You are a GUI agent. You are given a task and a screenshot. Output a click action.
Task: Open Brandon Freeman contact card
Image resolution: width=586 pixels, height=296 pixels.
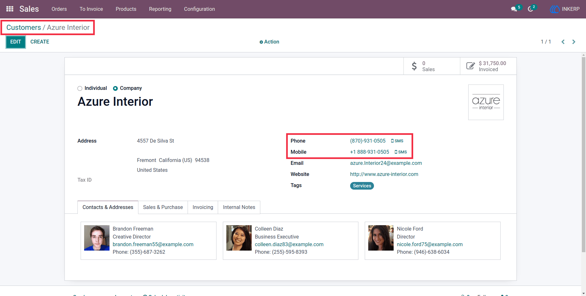(149, 241)
